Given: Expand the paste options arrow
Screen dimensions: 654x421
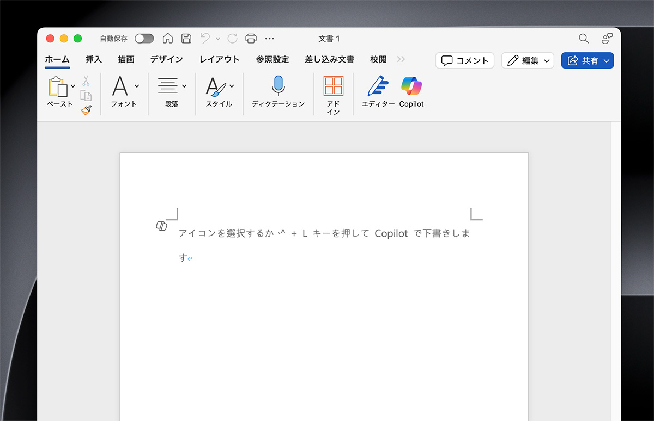Looking at the screenshot, I should coord(73,86).
